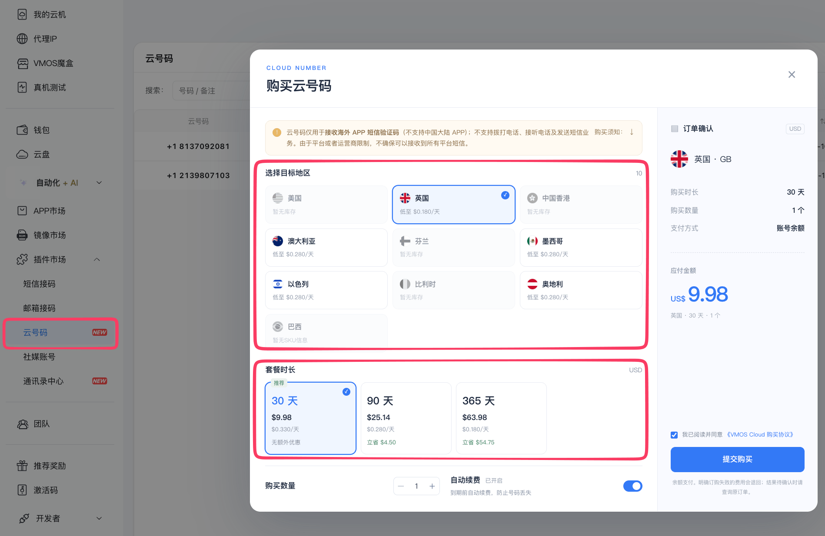Open the 邮箱接码 menu item

[40, 308]
